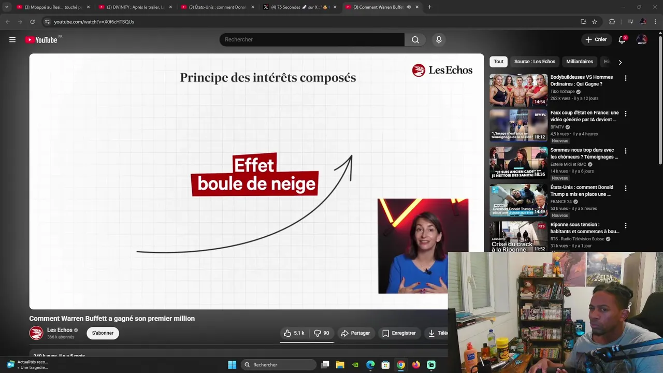Click the address bar URL
Viewport: 663px width, 373px height.
point(94,22)
